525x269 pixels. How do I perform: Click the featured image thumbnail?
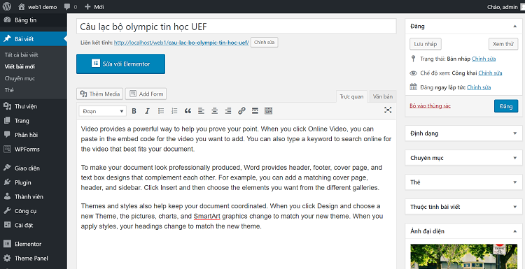point(463,256)
